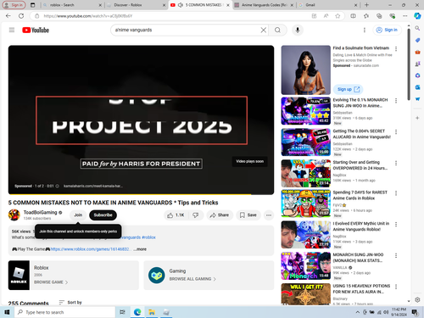The image size is (424, 318).
Task: Mute the YouTube tab audio icon
Action: pos(181,5)
